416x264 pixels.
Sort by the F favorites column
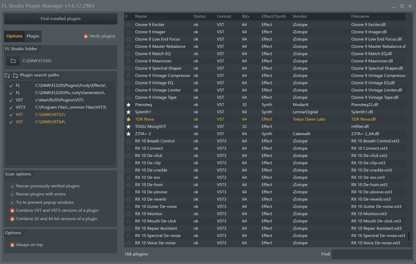tap(127, 16)
